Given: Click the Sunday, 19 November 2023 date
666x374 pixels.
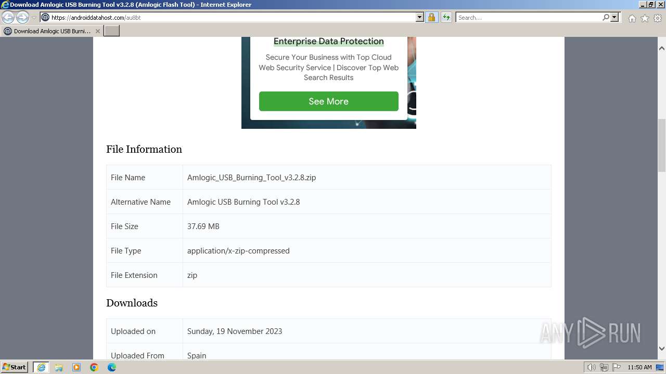Looking at the screenshot, I should coord(235,331).
